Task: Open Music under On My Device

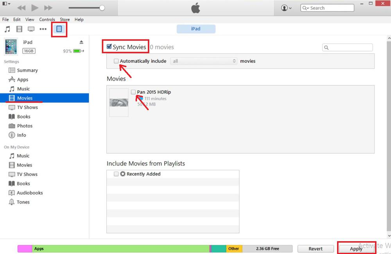Action: [x=23, y=156]
